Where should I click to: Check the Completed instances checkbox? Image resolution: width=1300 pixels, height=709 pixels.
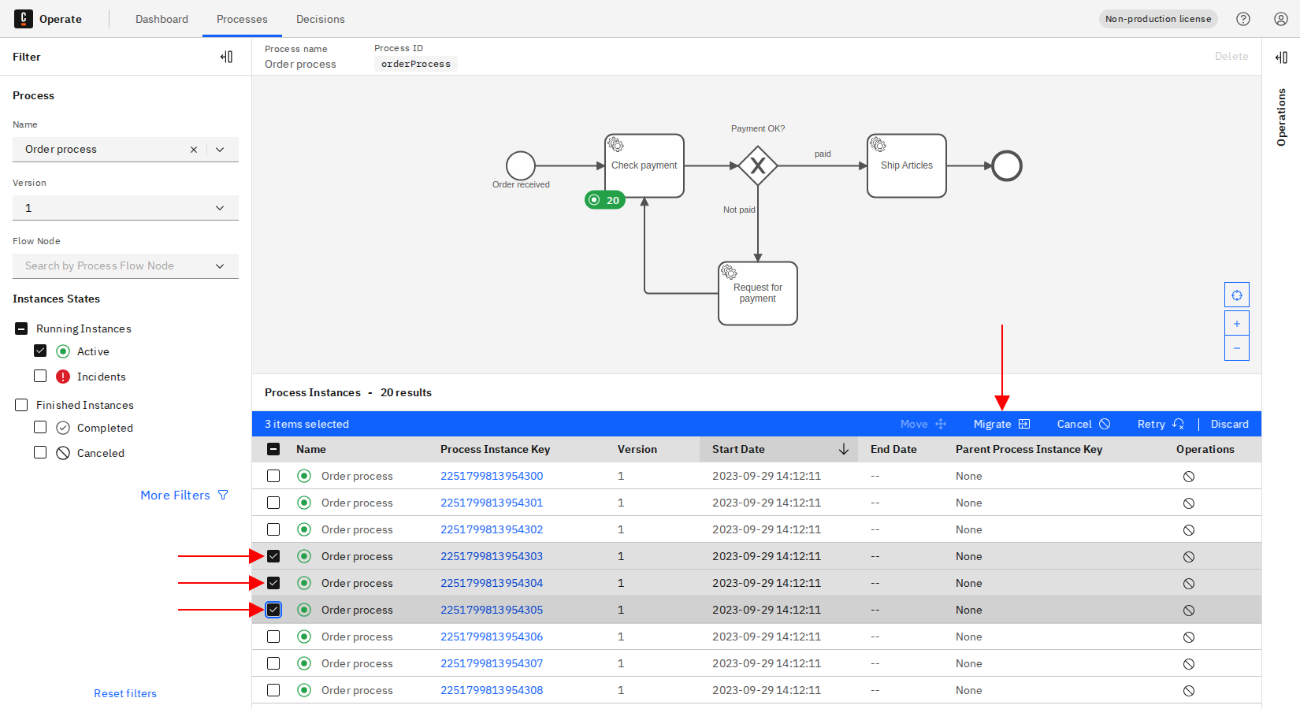40,427
